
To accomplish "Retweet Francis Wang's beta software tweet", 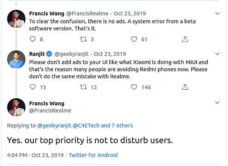I will coord(83,39).
